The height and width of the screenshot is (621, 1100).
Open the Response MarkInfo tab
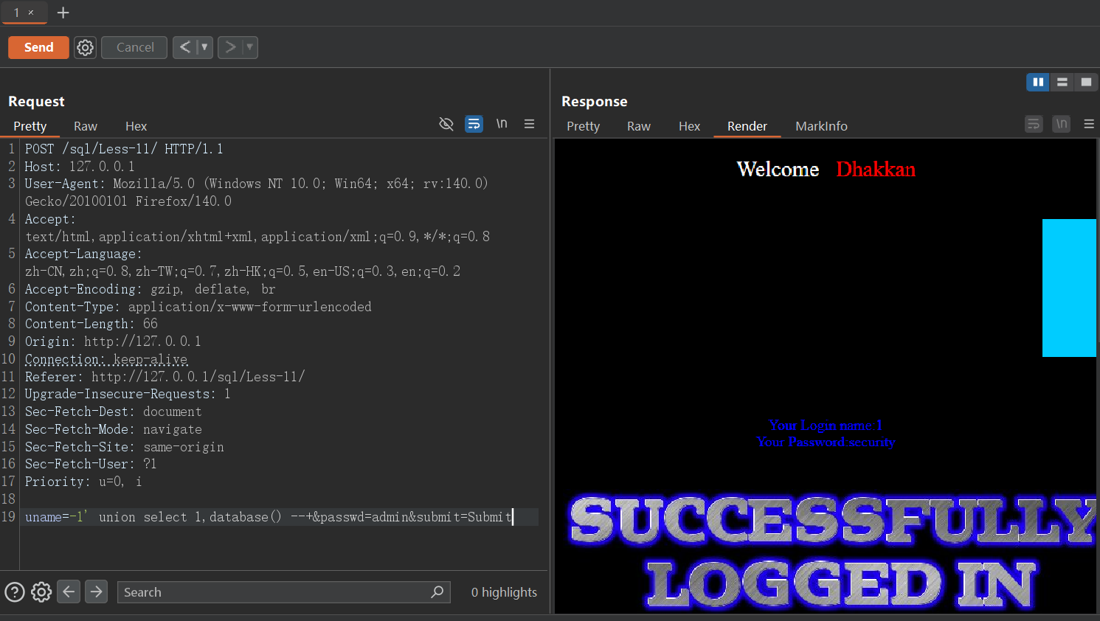[821, 126]
